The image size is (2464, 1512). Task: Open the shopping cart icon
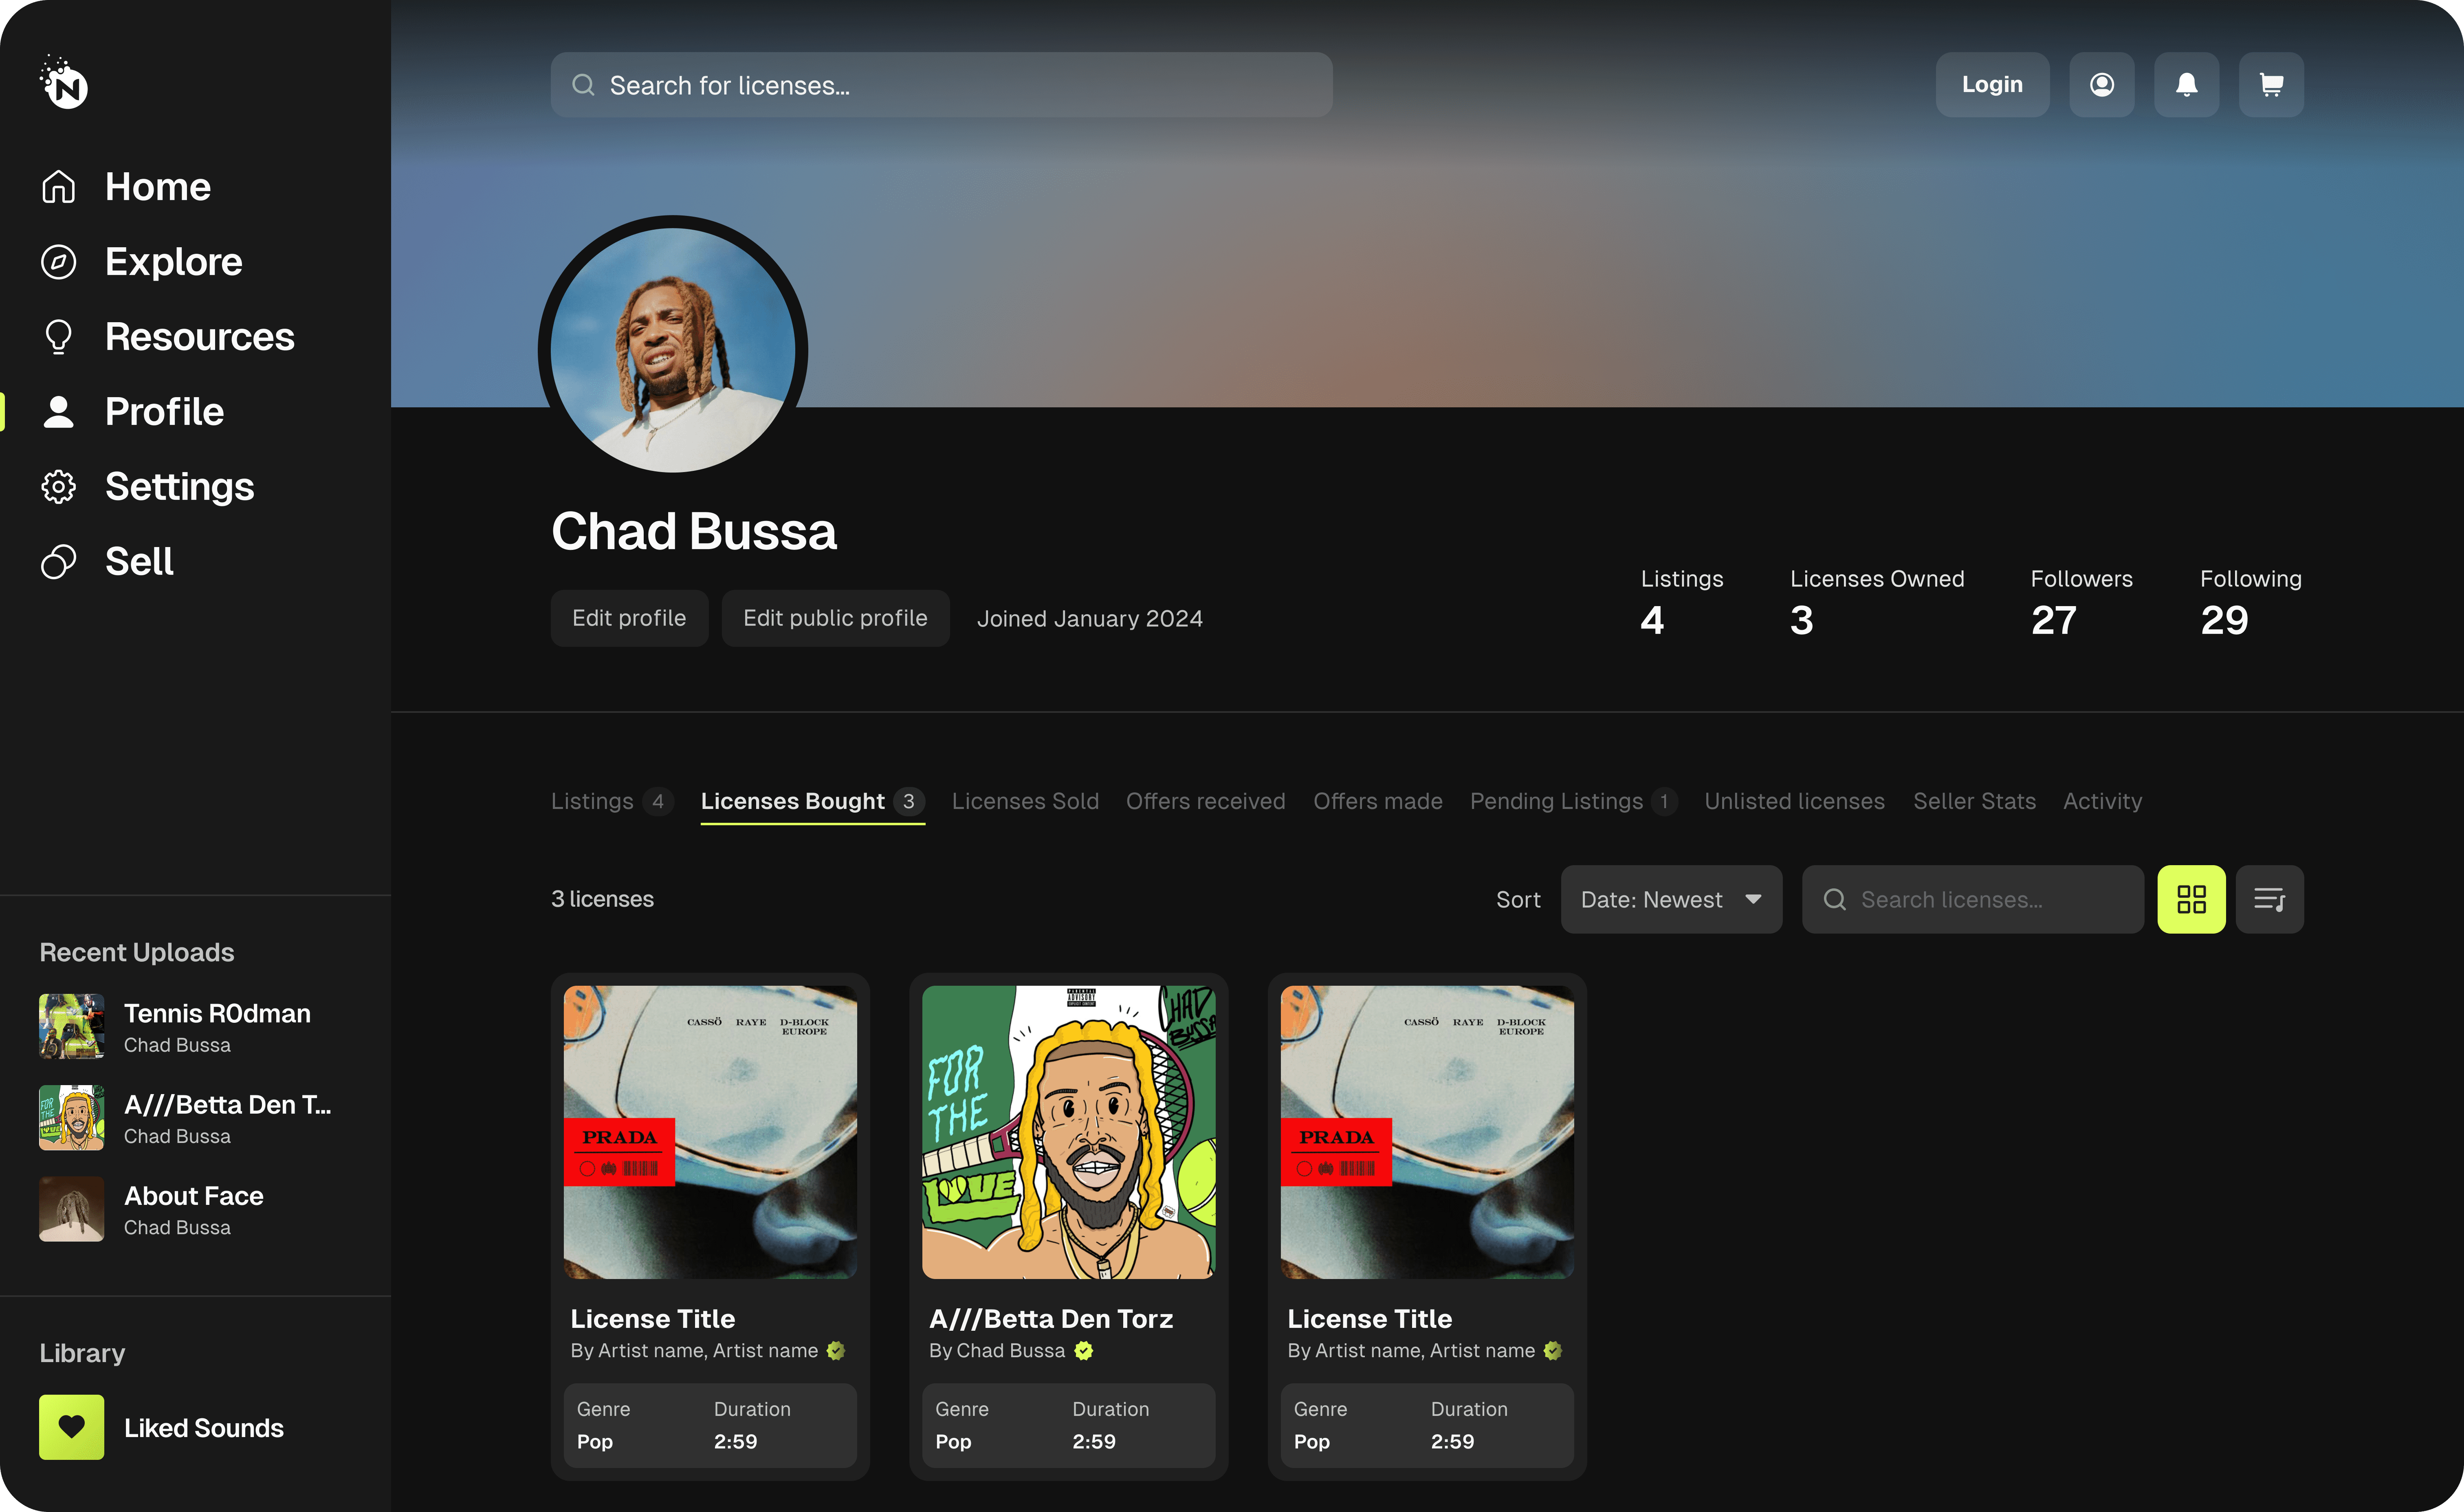coord(2271,85)
